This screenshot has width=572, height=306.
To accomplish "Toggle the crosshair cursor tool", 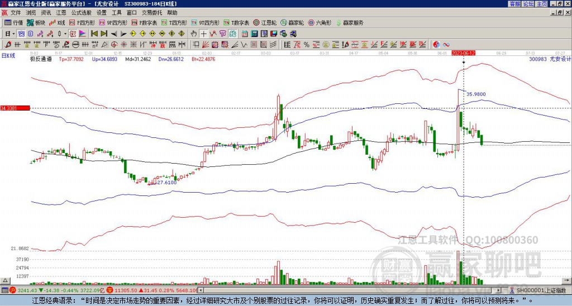I will (203, 34).
